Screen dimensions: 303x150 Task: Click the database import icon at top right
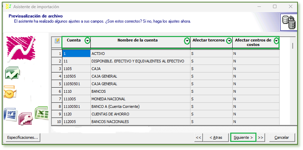point(289,22)
